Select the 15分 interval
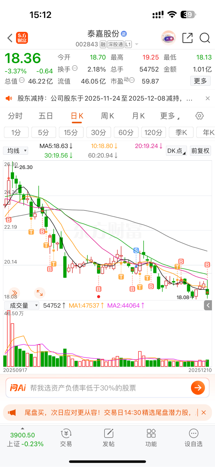 [x=71, y=132]
